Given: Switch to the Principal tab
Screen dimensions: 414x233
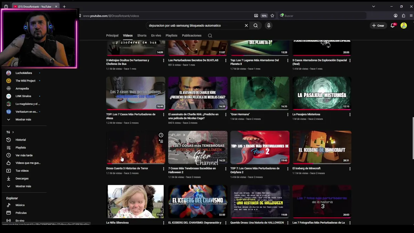Looking at the screenshot, I should [112, 36].
